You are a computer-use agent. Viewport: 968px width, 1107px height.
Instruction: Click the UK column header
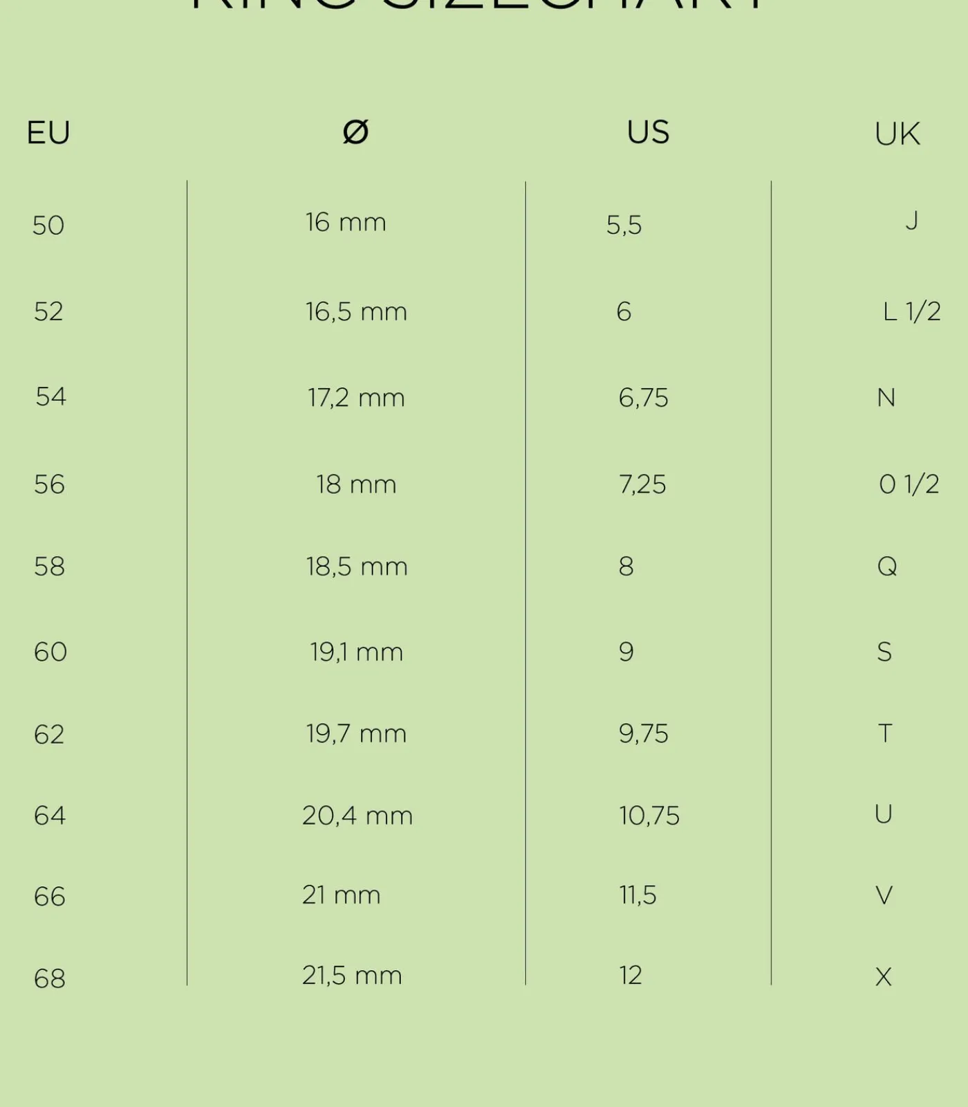pyautogui.click(x=897, y=134)
